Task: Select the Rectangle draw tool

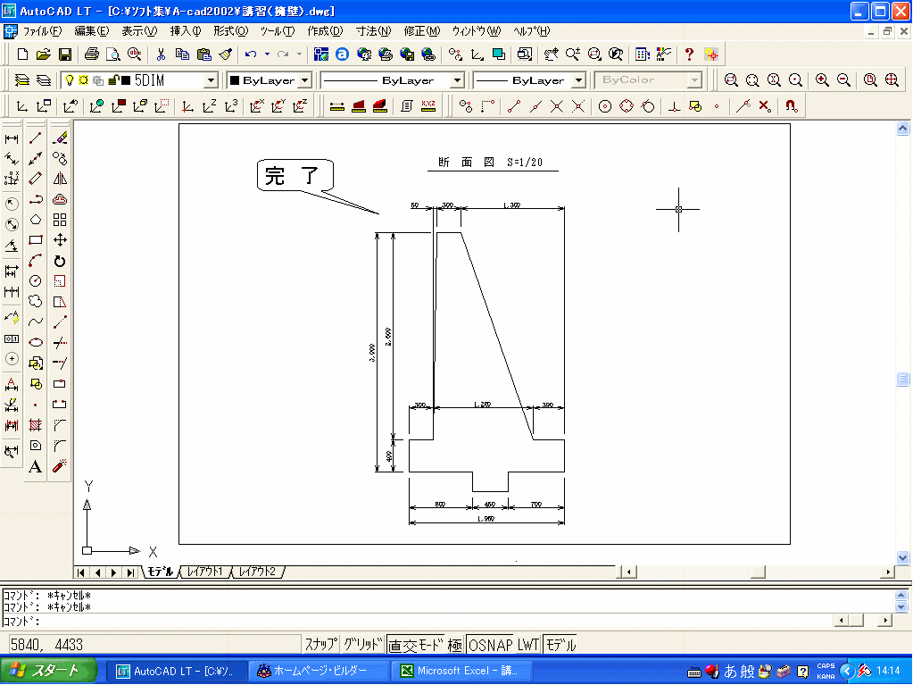Action: [x=36, y=240]
